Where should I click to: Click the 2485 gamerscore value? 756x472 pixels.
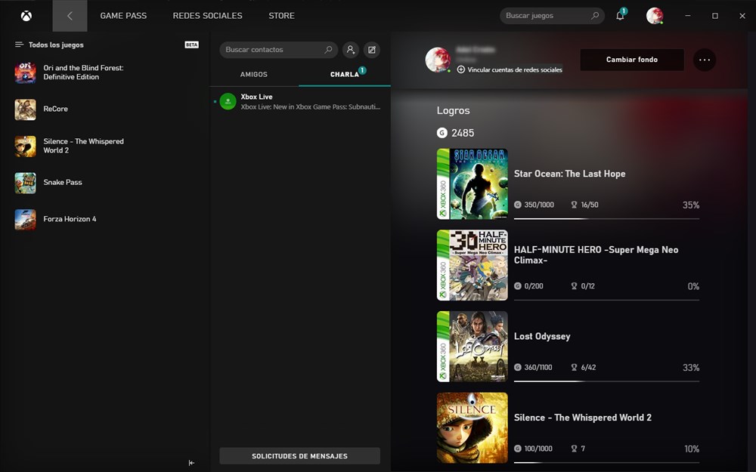pyautogui.click(x=463, y=133)
